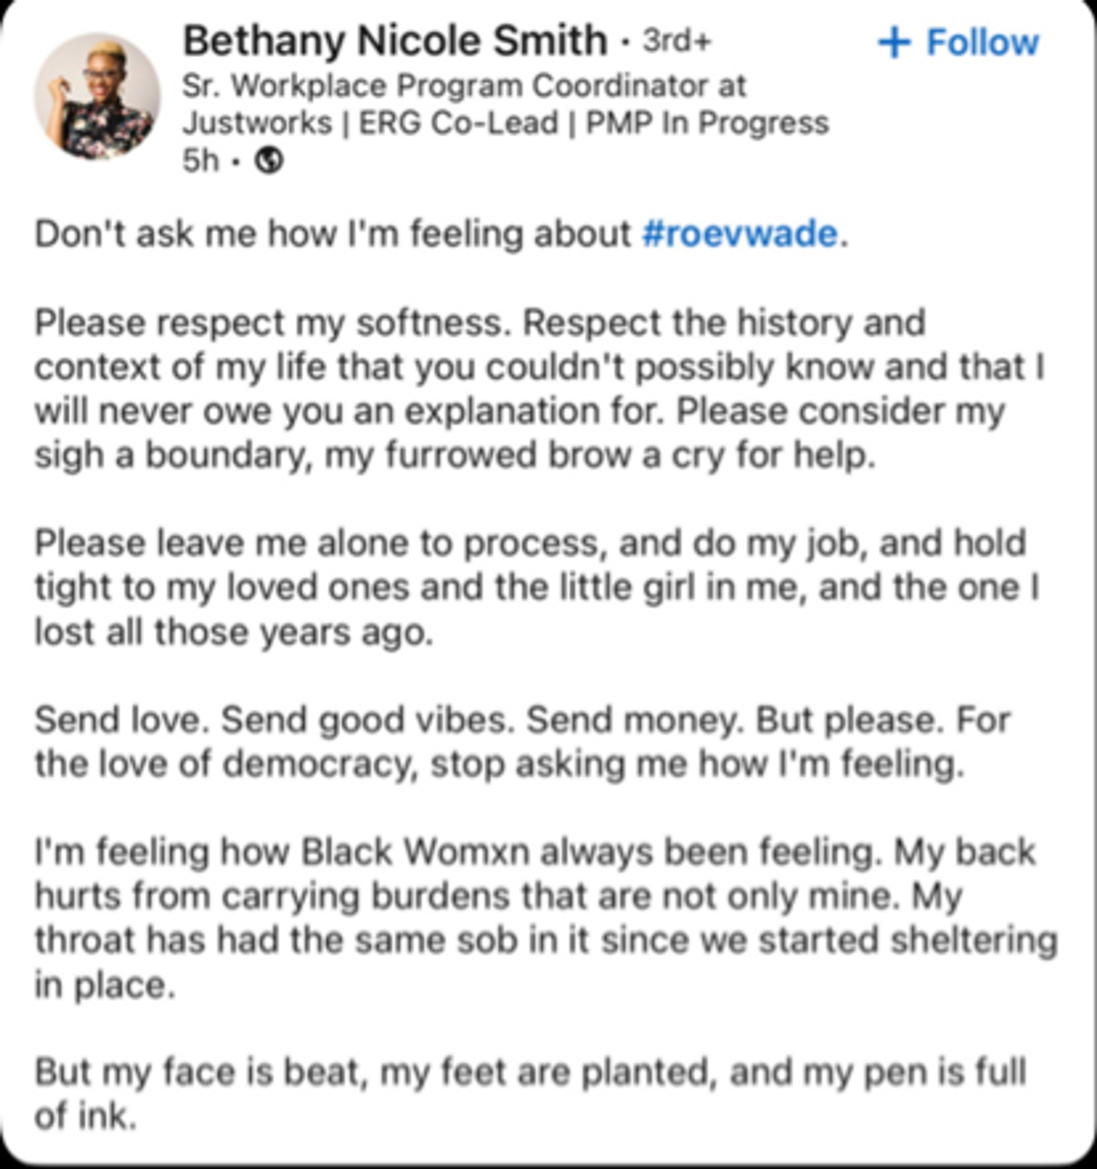
Task: Click the PMP In Progress headline text
Action: coord(707,123)
